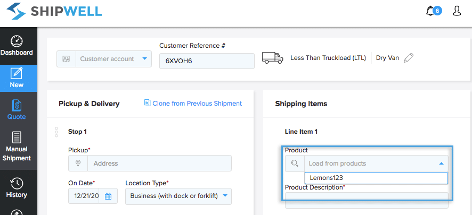Screen dimensions: 472x215
Task: Open History in sidebar
Action: point(17,187)
